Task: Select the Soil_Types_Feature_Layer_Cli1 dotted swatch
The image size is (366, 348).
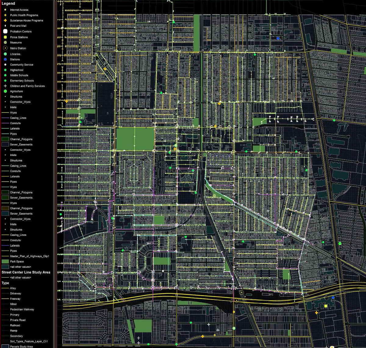Action: [5, 341]
